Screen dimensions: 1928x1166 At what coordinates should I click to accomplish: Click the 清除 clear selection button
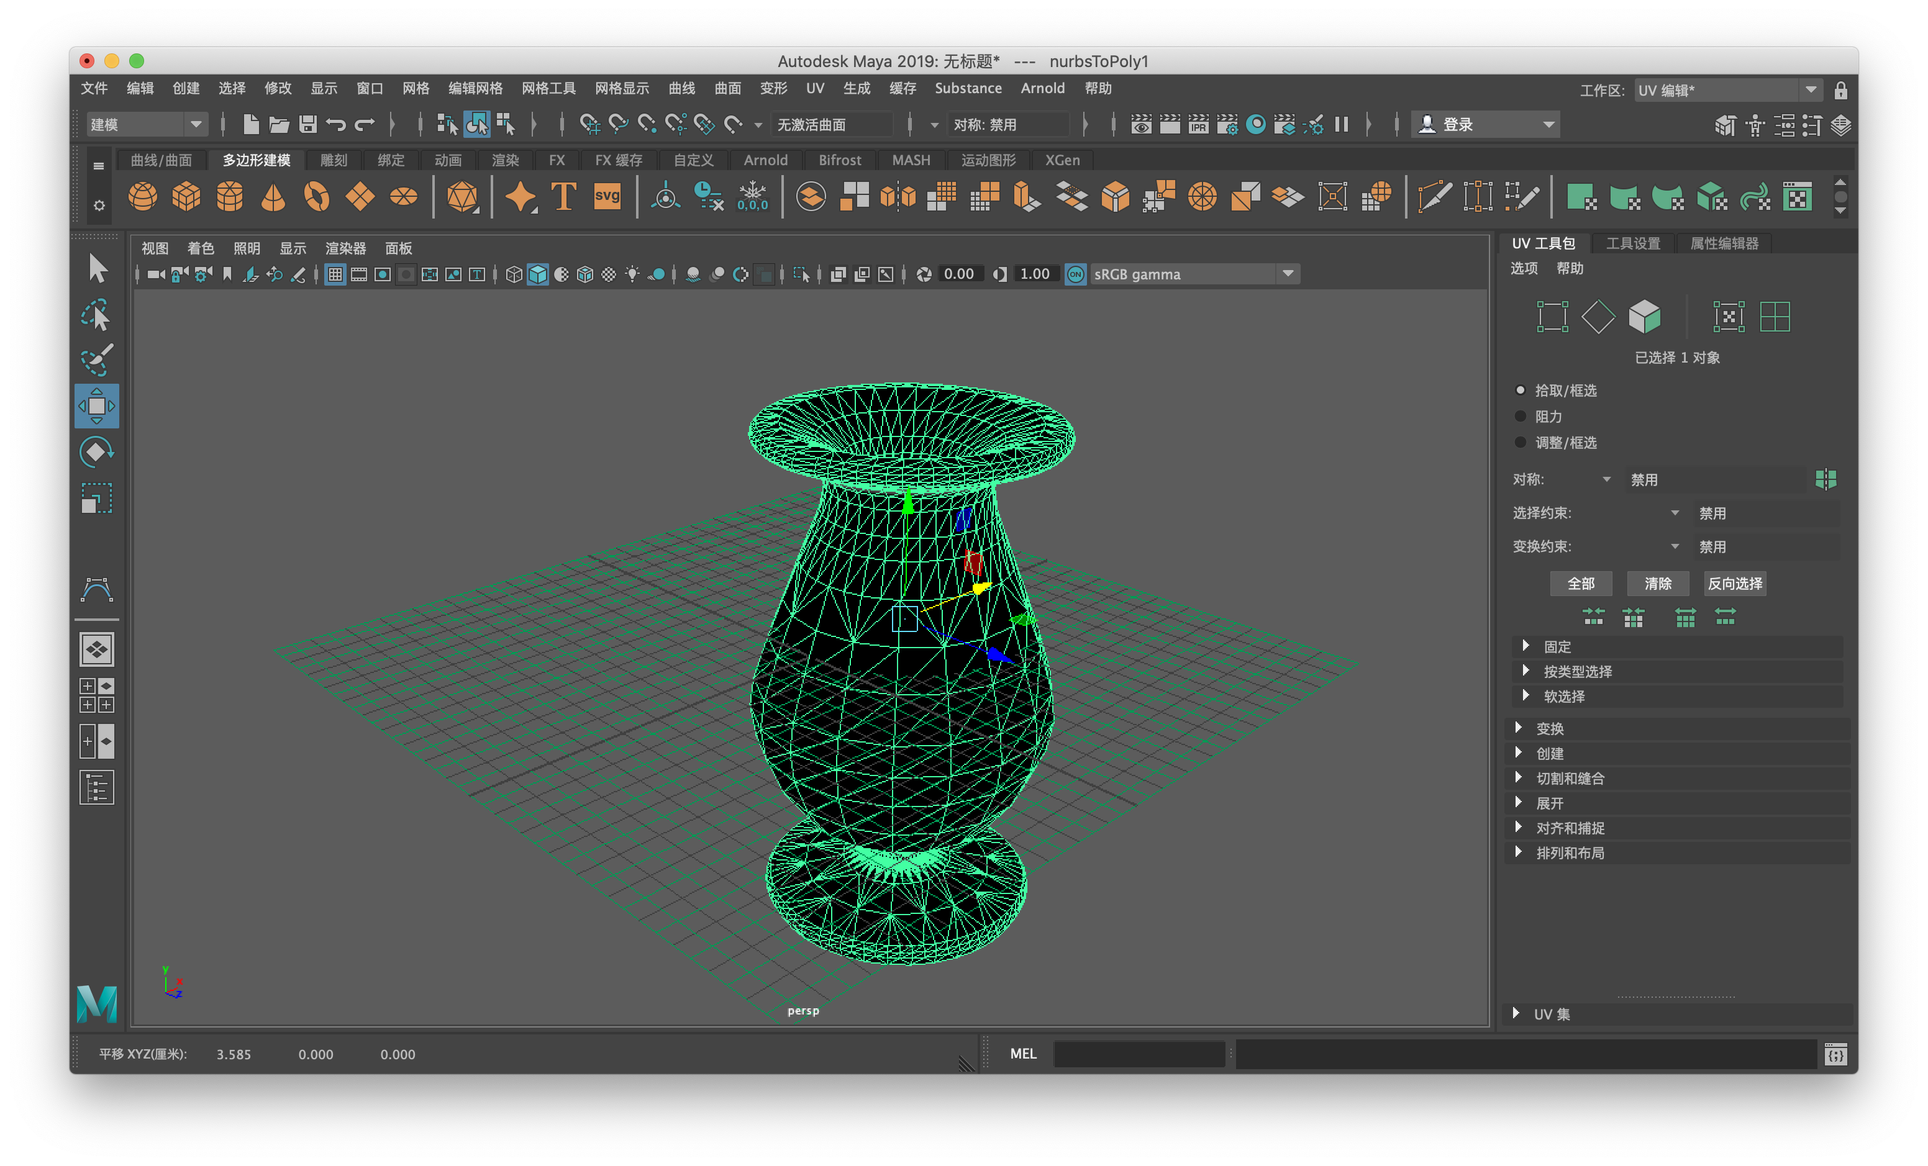click(x=1657, y=584)
